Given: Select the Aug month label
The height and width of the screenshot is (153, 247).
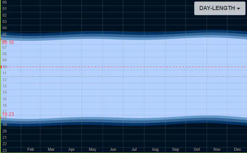Looking at the screenshot, I should pos(155,149).
